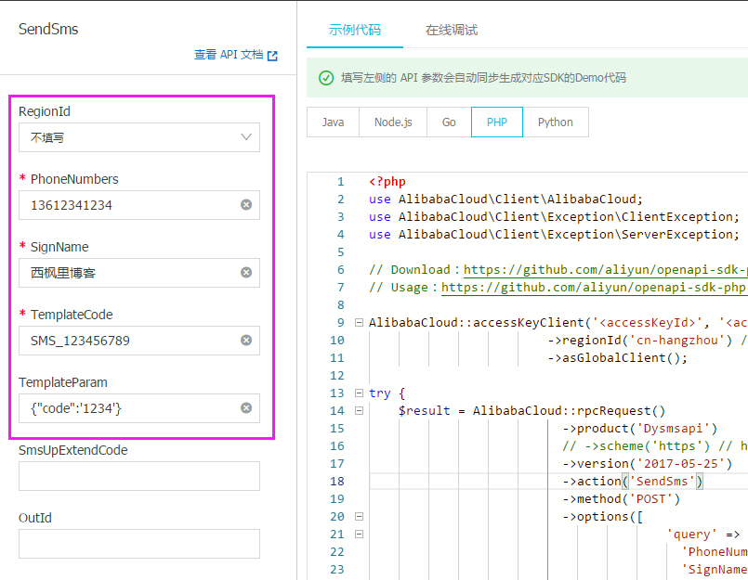The height and width of the screenshot is (580, 748).
Task: Clear the TemplateCode field with its X icon
Action: pyautogui.click(x=246, y=341)
